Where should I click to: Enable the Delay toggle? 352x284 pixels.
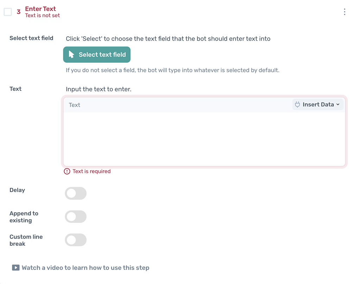click(x=75, y=193)
